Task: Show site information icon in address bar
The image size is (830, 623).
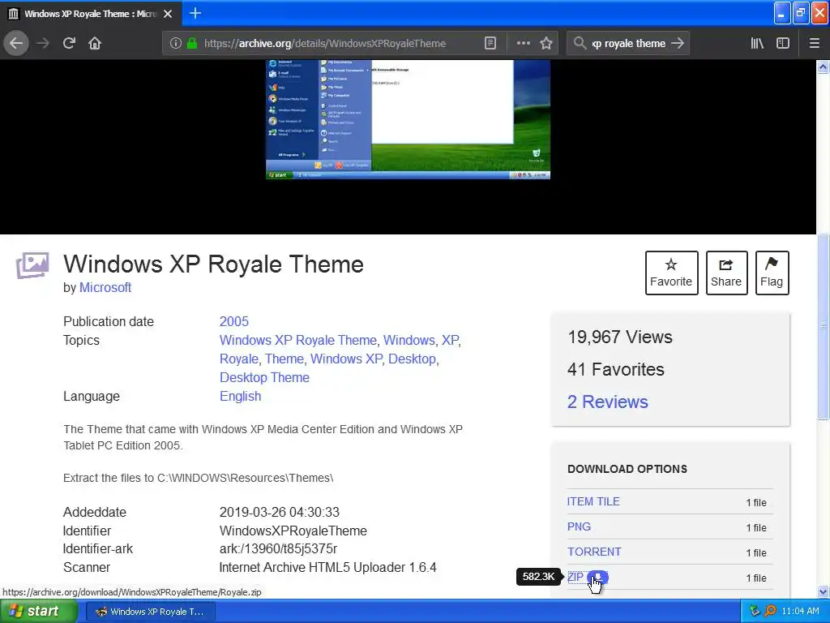Action: click(x=176, y=44)
